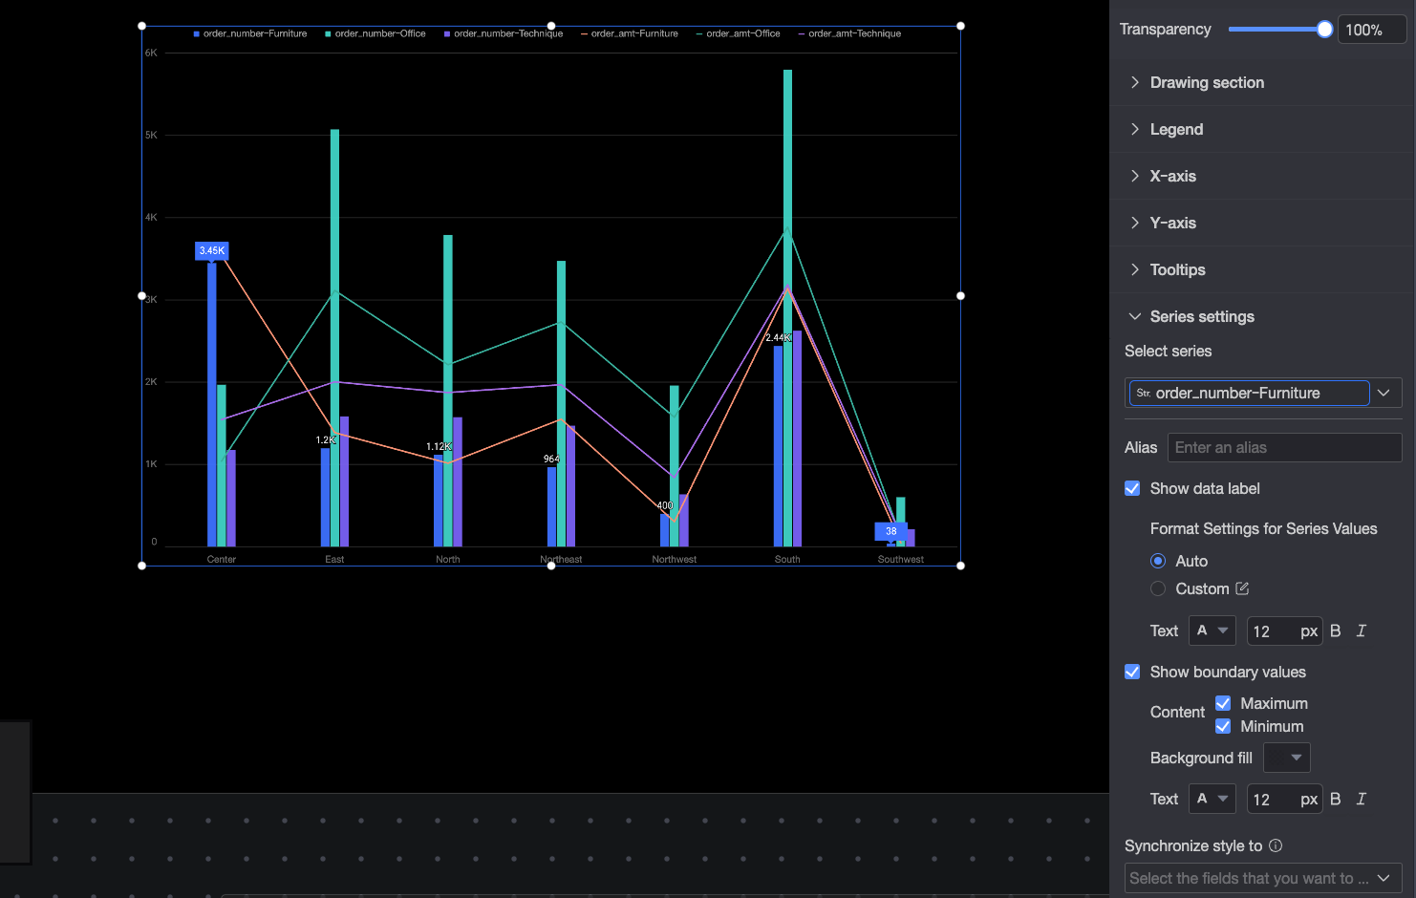
Task: Toggle order_amt-Office legend item
Action: [x=738, y=33]
